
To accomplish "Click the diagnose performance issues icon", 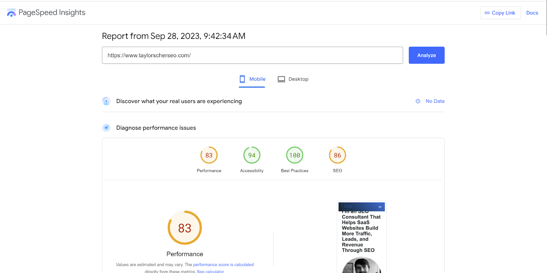I will tap(106, 128).
